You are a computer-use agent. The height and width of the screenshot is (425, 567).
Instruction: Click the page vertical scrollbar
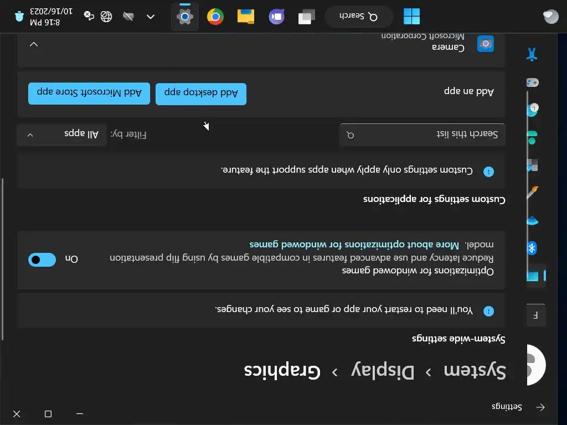coord(2,259)
